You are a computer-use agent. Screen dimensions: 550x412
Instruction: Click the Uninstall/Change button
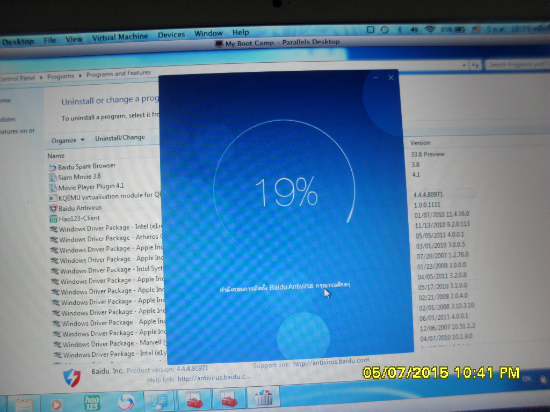point(120,138)
